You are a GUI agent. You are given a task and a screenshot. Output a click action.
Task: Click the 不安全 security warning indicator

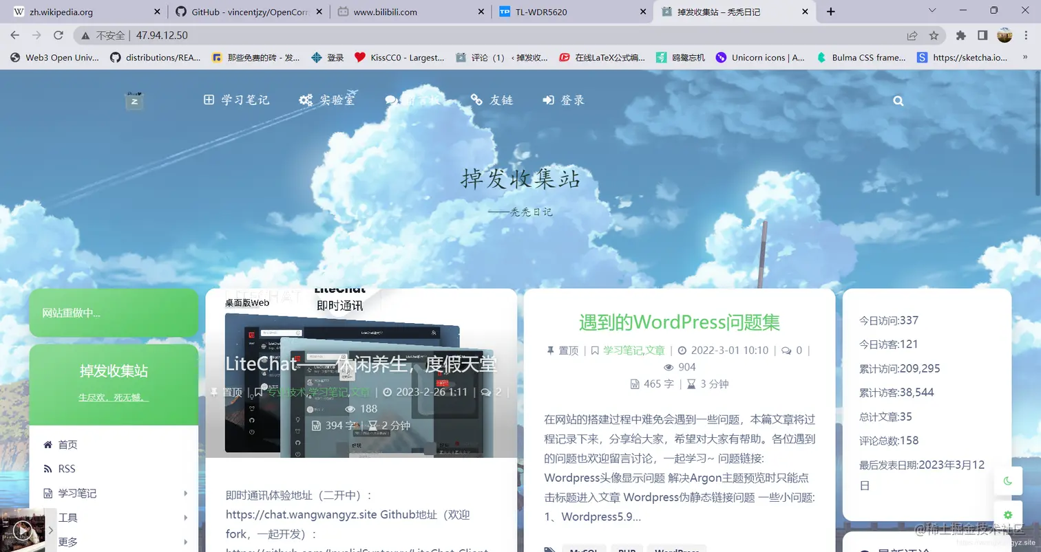pyautogui.click(x=104, y=35)
